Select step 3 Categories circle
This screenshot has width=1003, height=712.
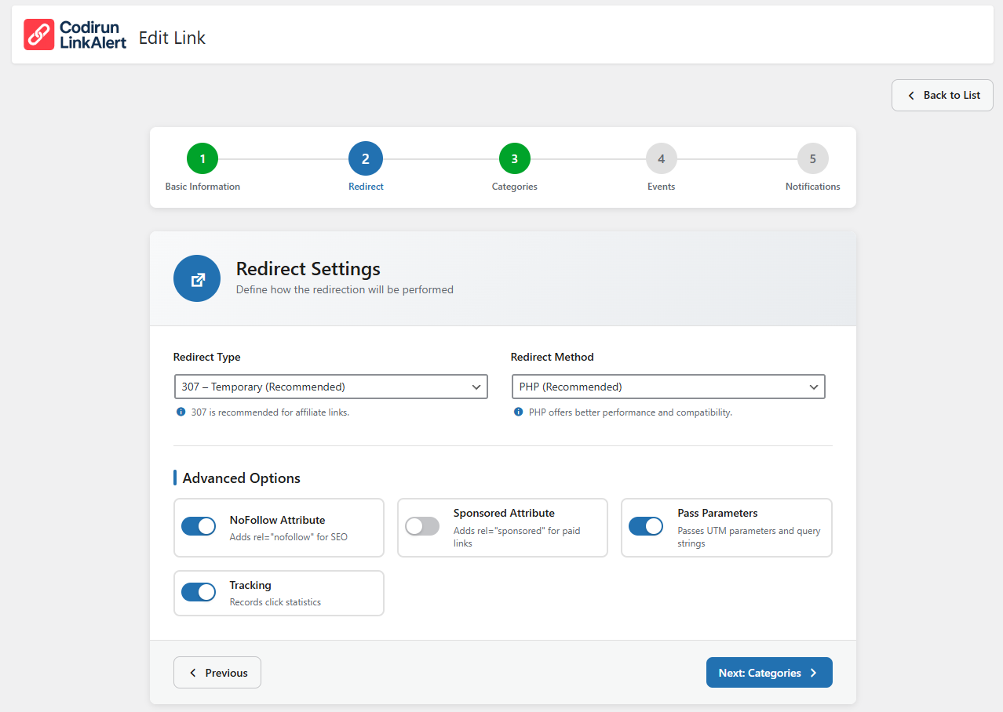click(x=515, y=159)
